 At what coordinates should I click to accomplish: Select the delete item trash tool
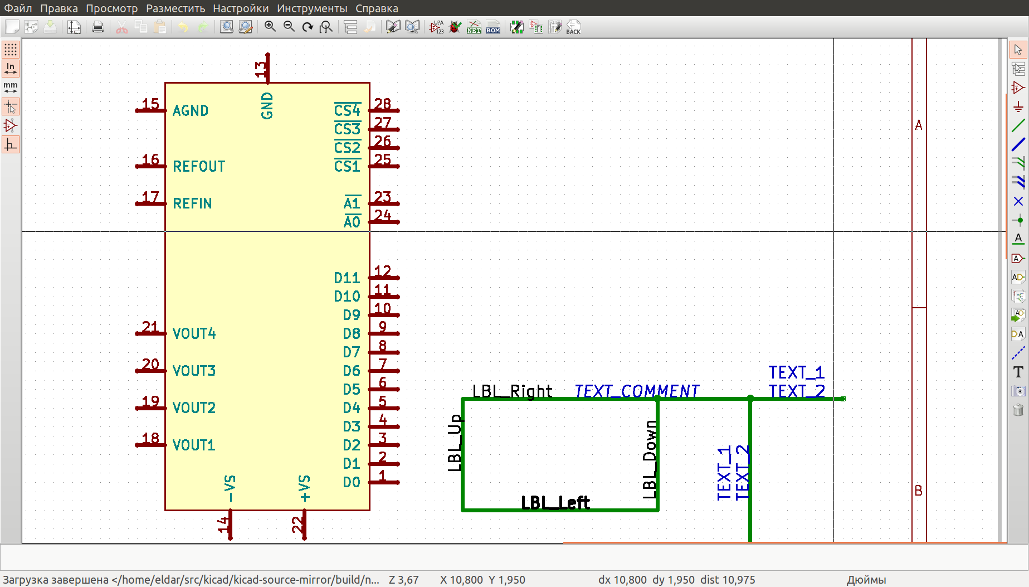[x=1018, y=410]
